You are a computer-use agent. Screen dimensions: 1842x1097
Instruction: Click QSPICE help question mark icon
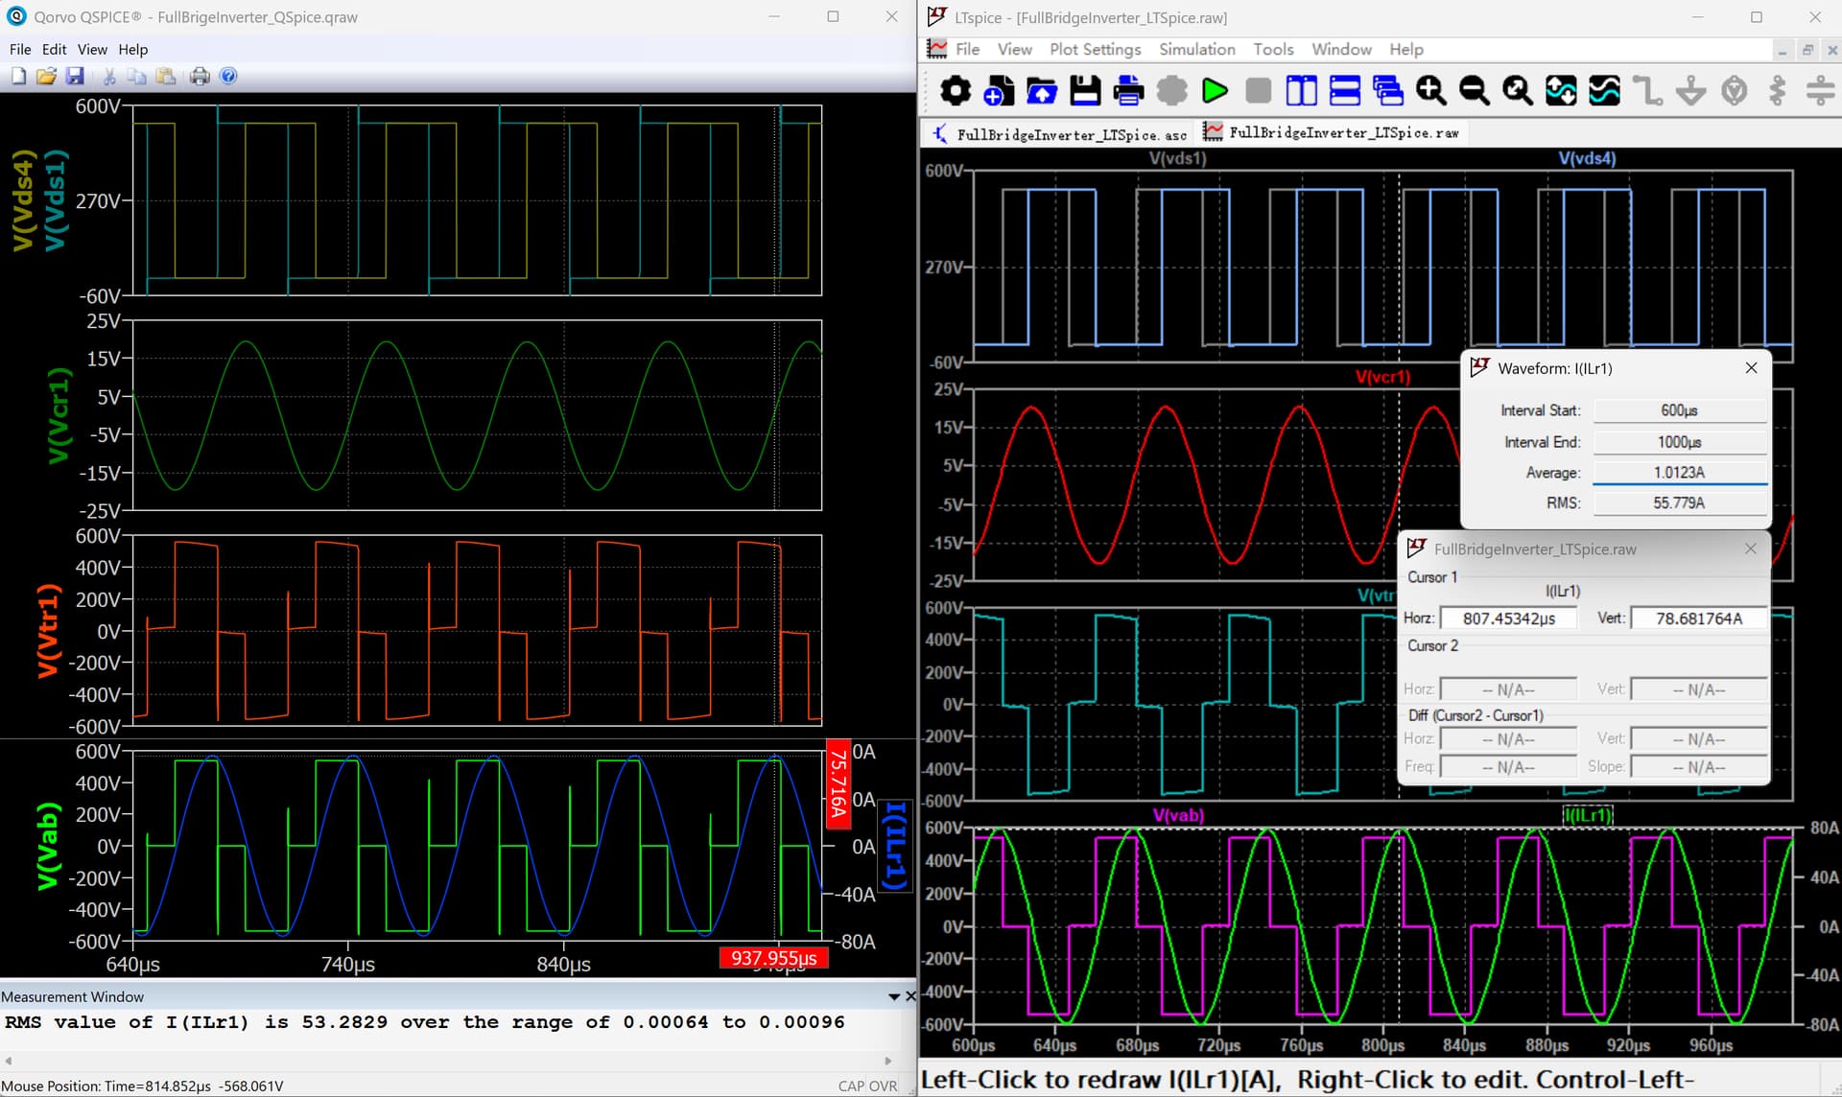[228, 76]
